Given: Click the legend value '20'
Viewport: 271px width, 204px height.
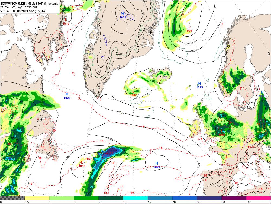Looking at the screenshot, I should click(x=174, y=202).
